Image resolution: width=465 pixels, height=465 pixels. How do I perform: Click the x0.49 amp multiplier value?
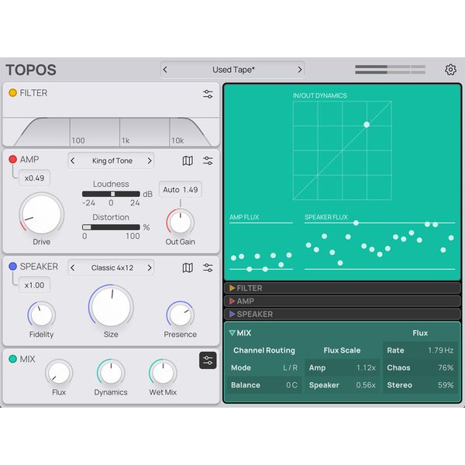[33, 178]
